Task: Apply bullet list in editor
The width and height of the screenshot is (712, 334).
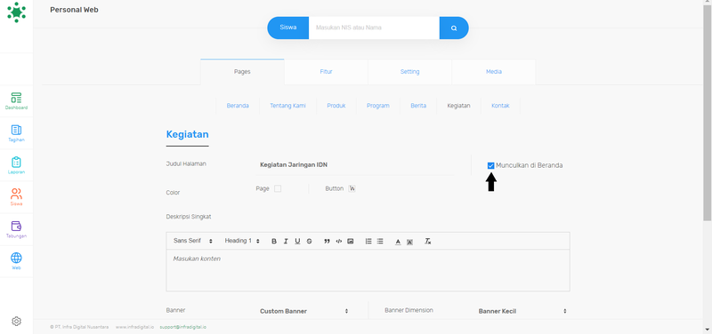Action: (x=380, y=241)
